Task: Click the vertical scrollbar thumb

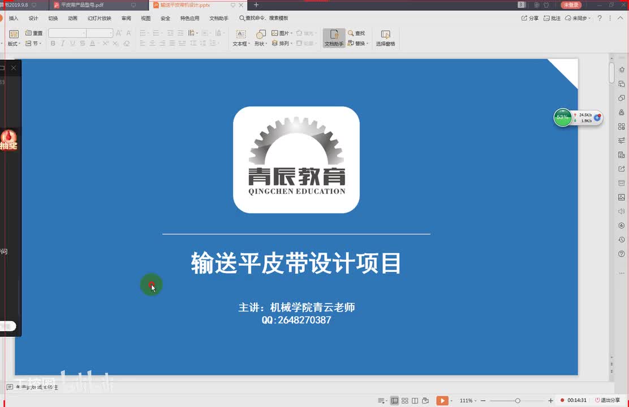Action: click(611, 72)
